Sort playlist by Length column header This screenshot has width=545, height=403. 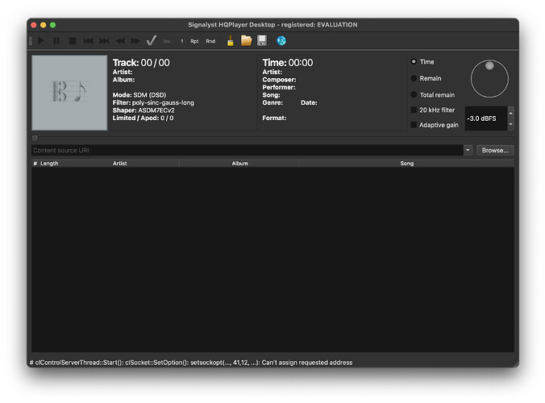49,164
